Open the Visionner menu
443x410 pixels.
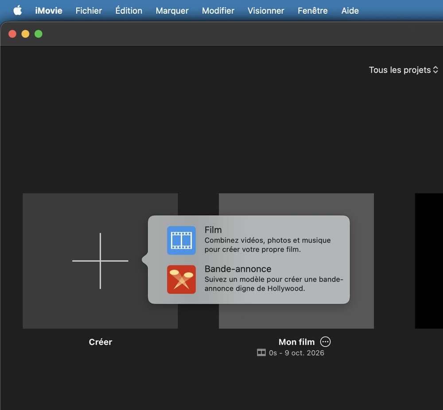tap(266, 11)
